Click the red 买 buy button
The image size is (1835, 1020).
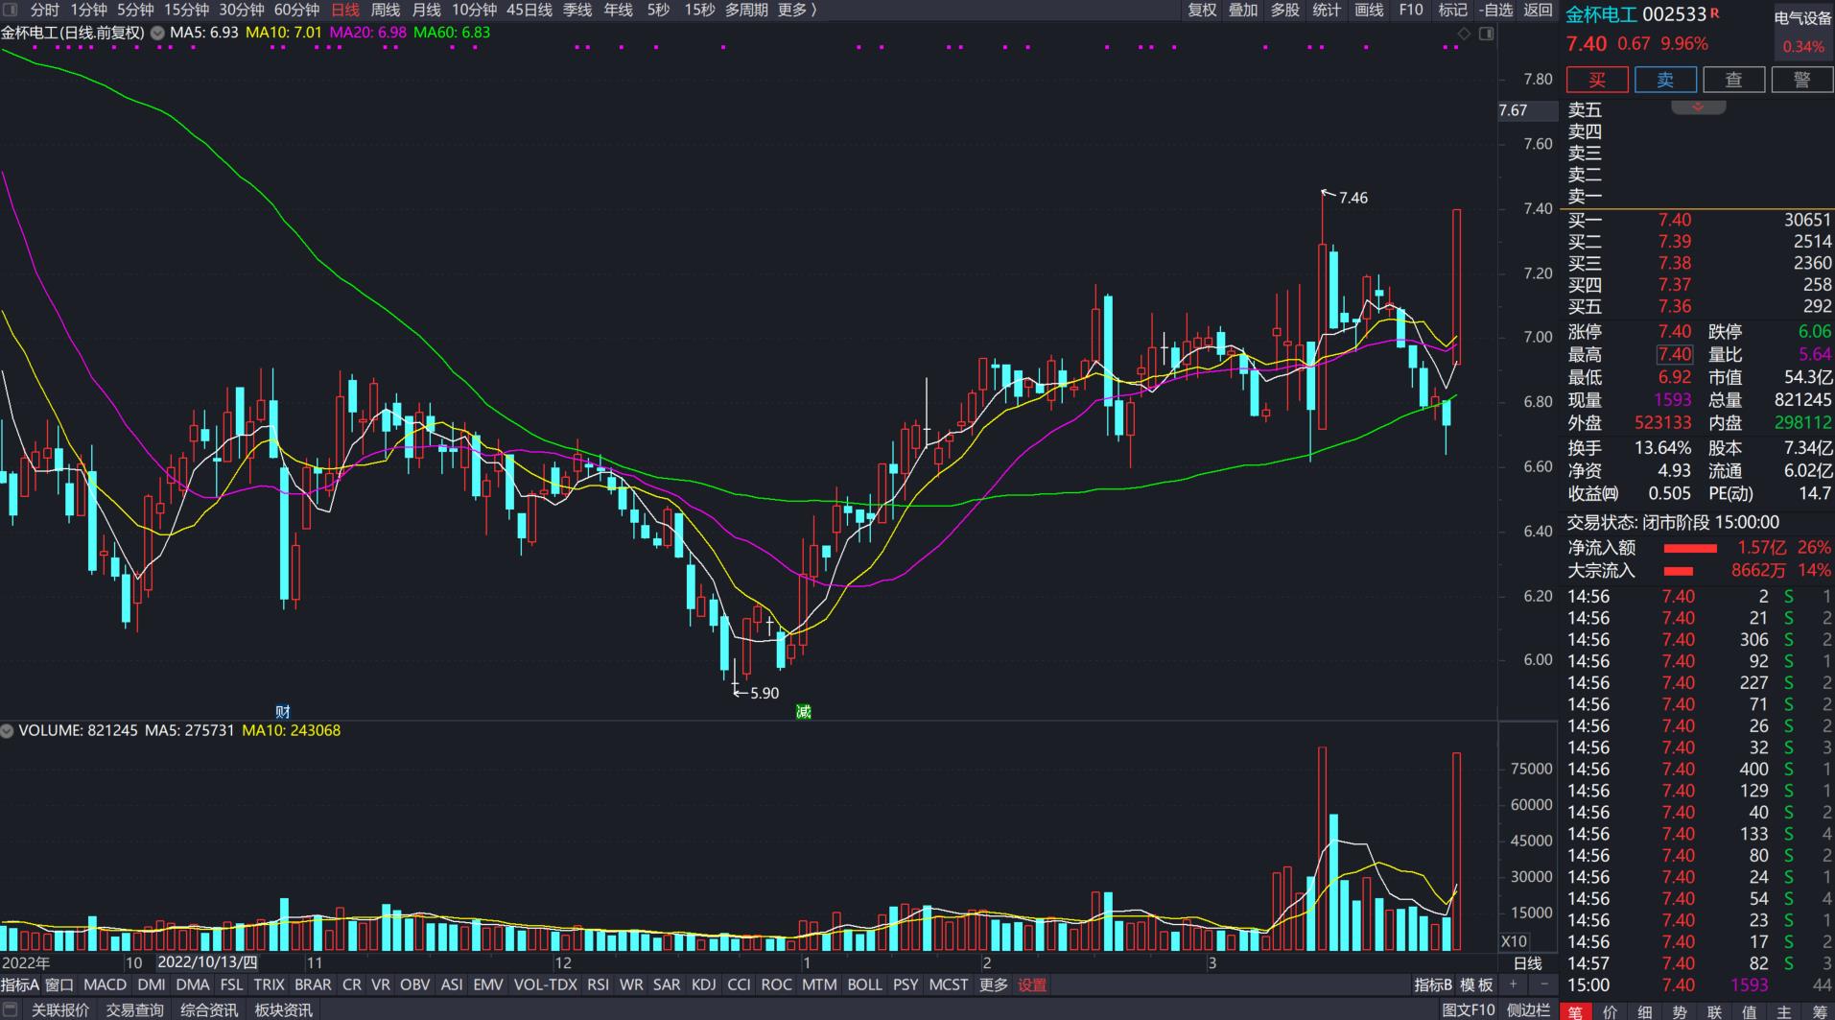coord(1597,80)
